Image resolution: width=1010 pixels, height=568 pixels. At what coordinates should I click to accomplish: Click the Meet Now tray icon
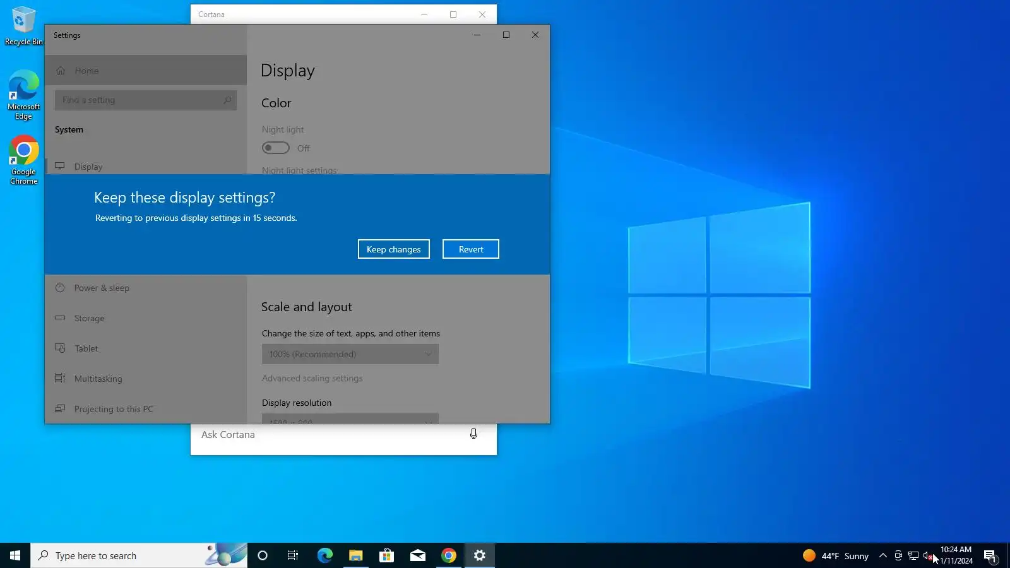(898, 555)
